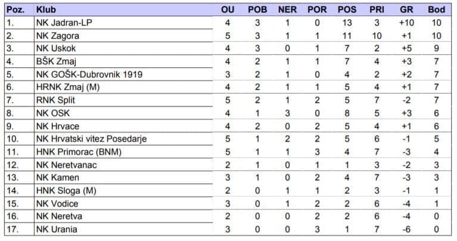The height and width of the screenshot is (241, 457).
Task: Click the Bod column header
Action: 436,10
